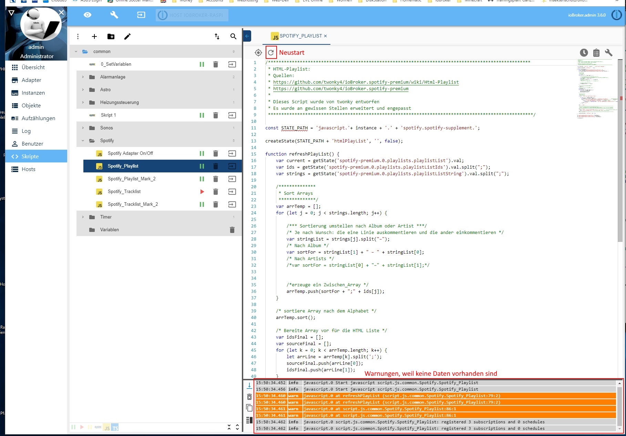Delete Skript 1 with trash icon
The height and width of the screenshot is (436, 626).
(216, 115)
